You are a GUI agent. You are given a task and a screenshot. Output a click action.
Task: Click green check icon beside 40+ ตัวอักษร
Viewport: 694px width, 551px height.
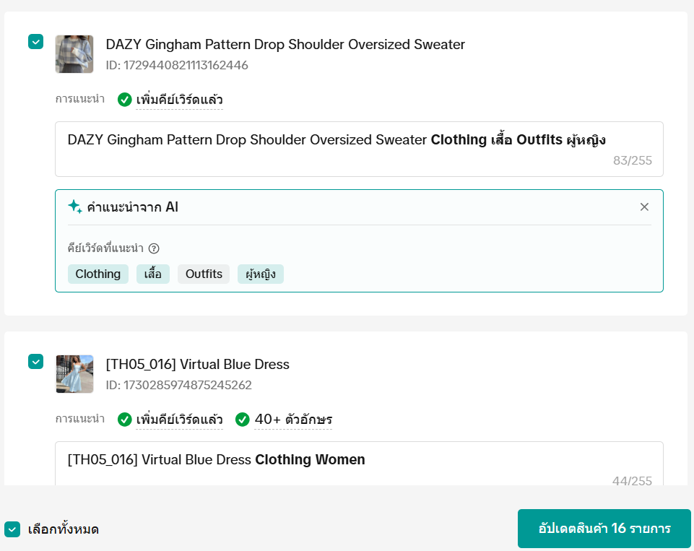tap(243, 420)
